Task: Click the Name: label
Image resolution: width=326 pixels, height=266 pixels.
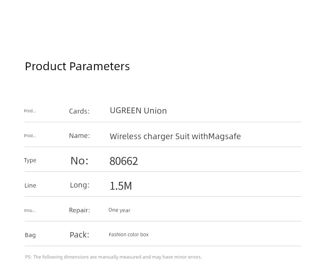Action: click(79, 136)
